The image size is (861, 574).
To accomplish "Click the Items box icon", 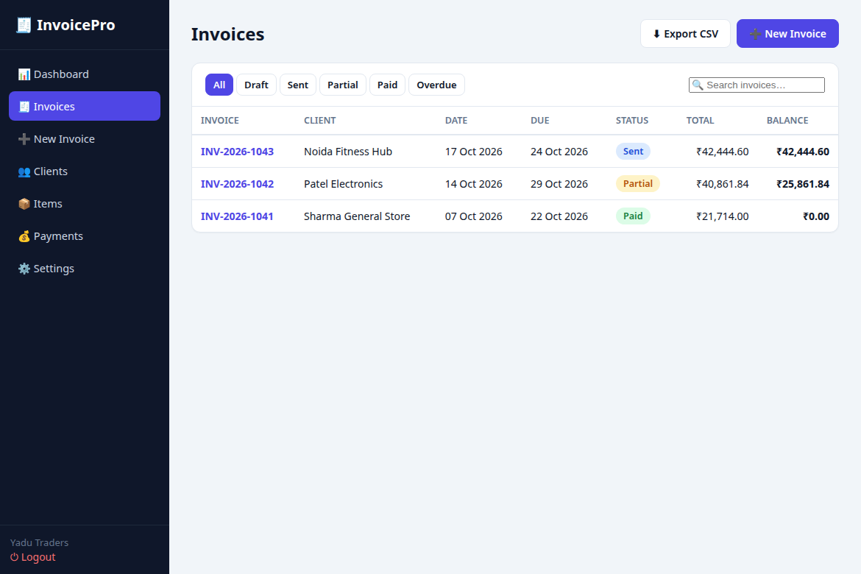I will [24, 204].
